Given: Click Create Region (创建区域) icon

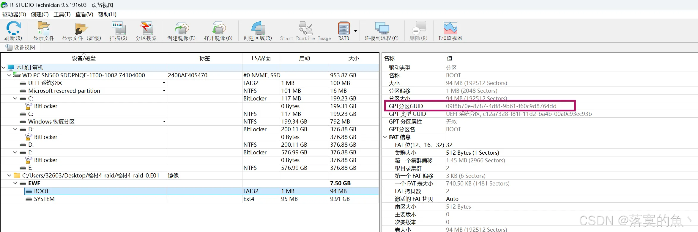Looking at the screenshot, I should coord(258,31).
